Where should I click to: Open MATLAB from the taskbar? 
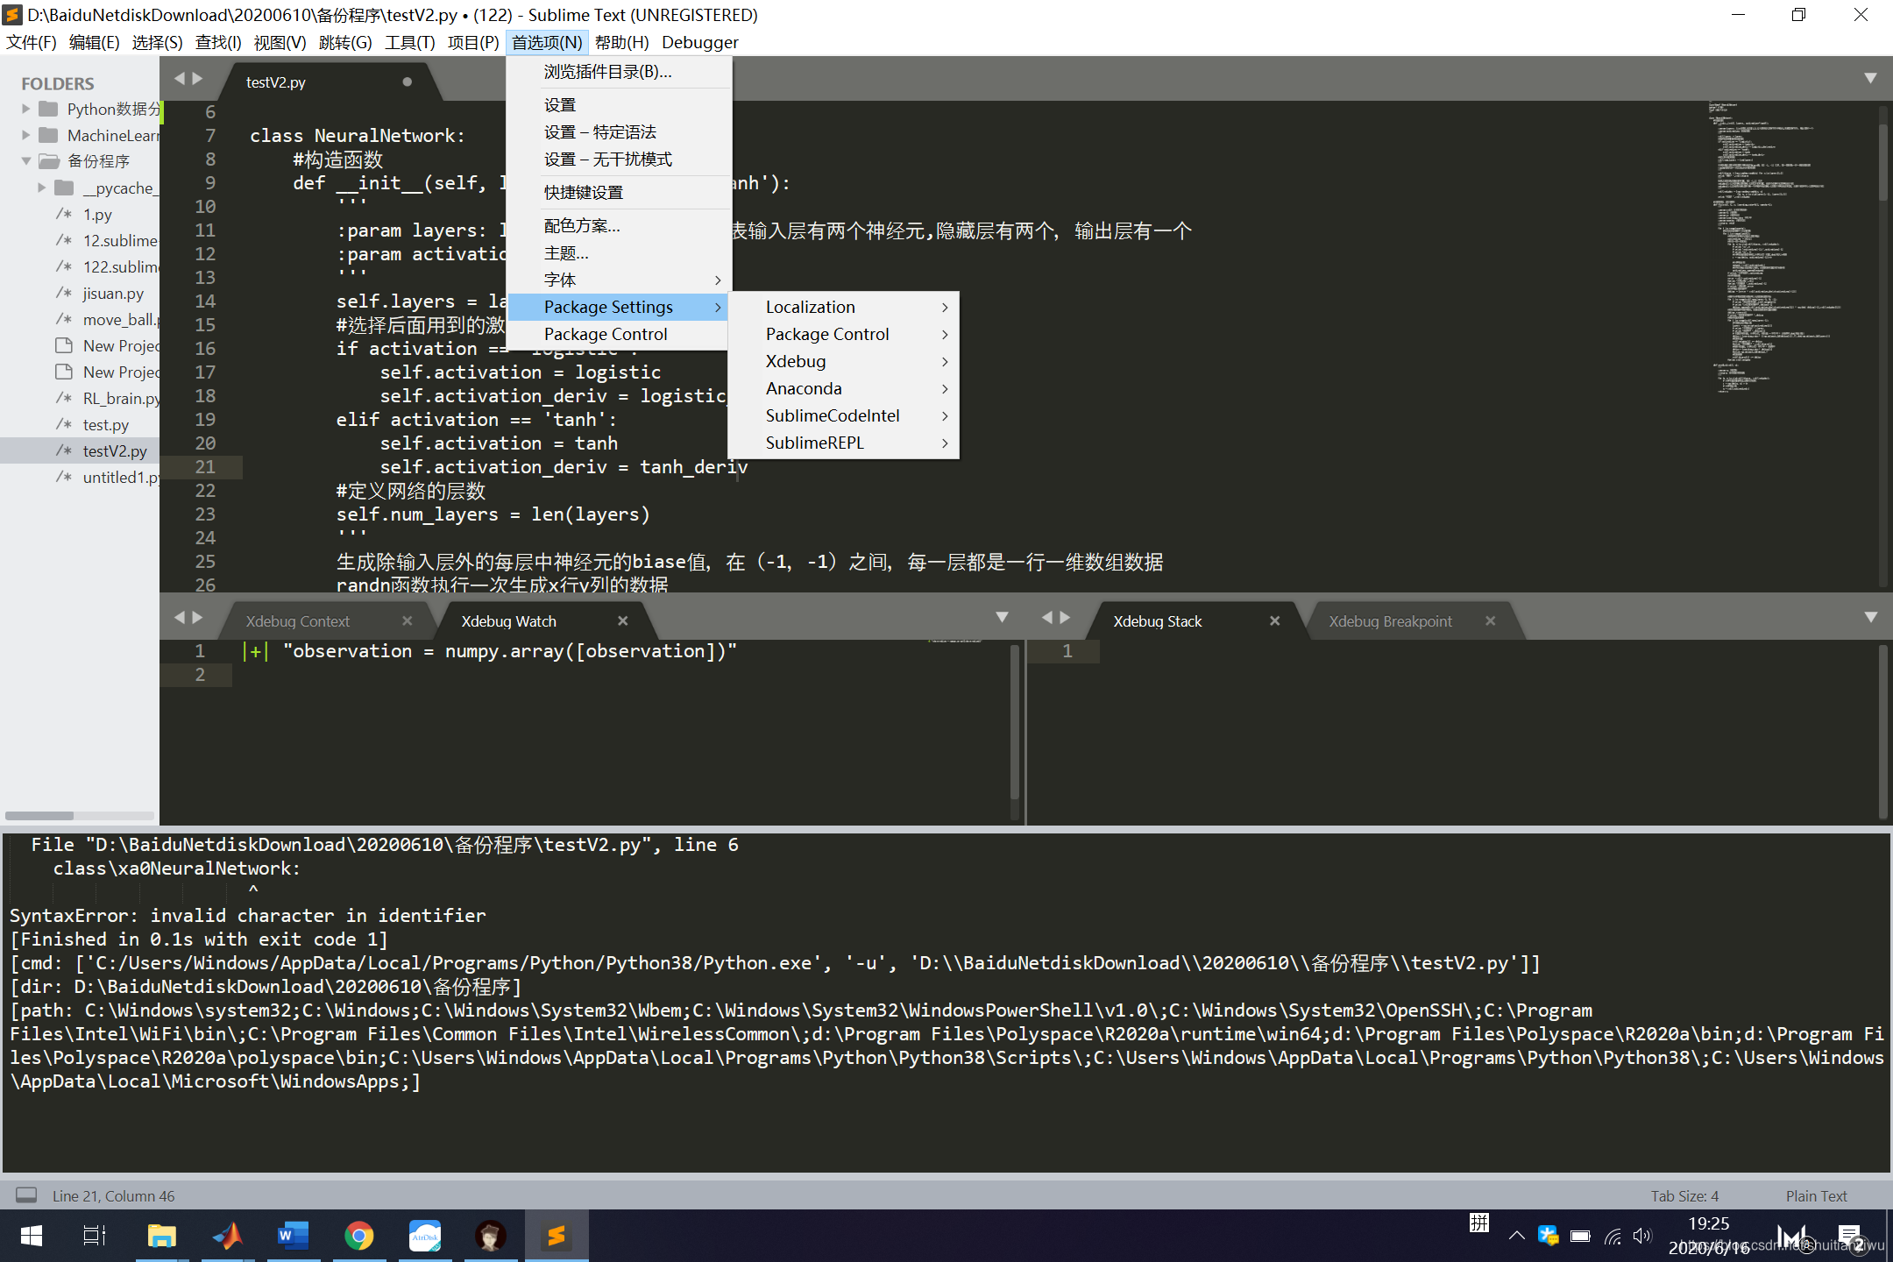point(228,1237)
